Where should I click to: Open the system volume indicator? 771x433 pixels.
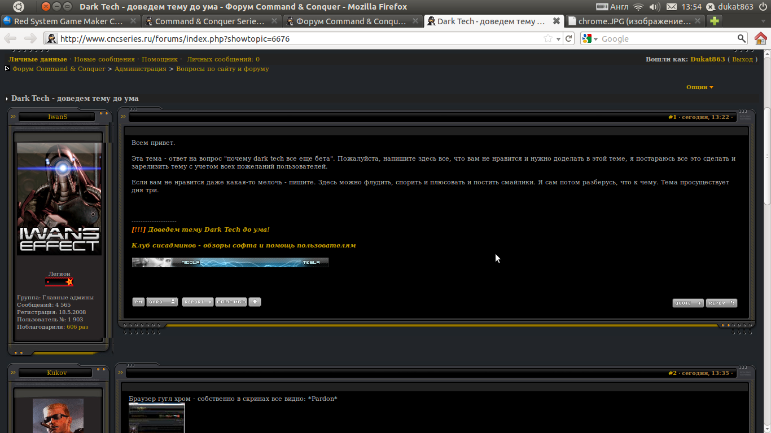[x=655, y=7]
